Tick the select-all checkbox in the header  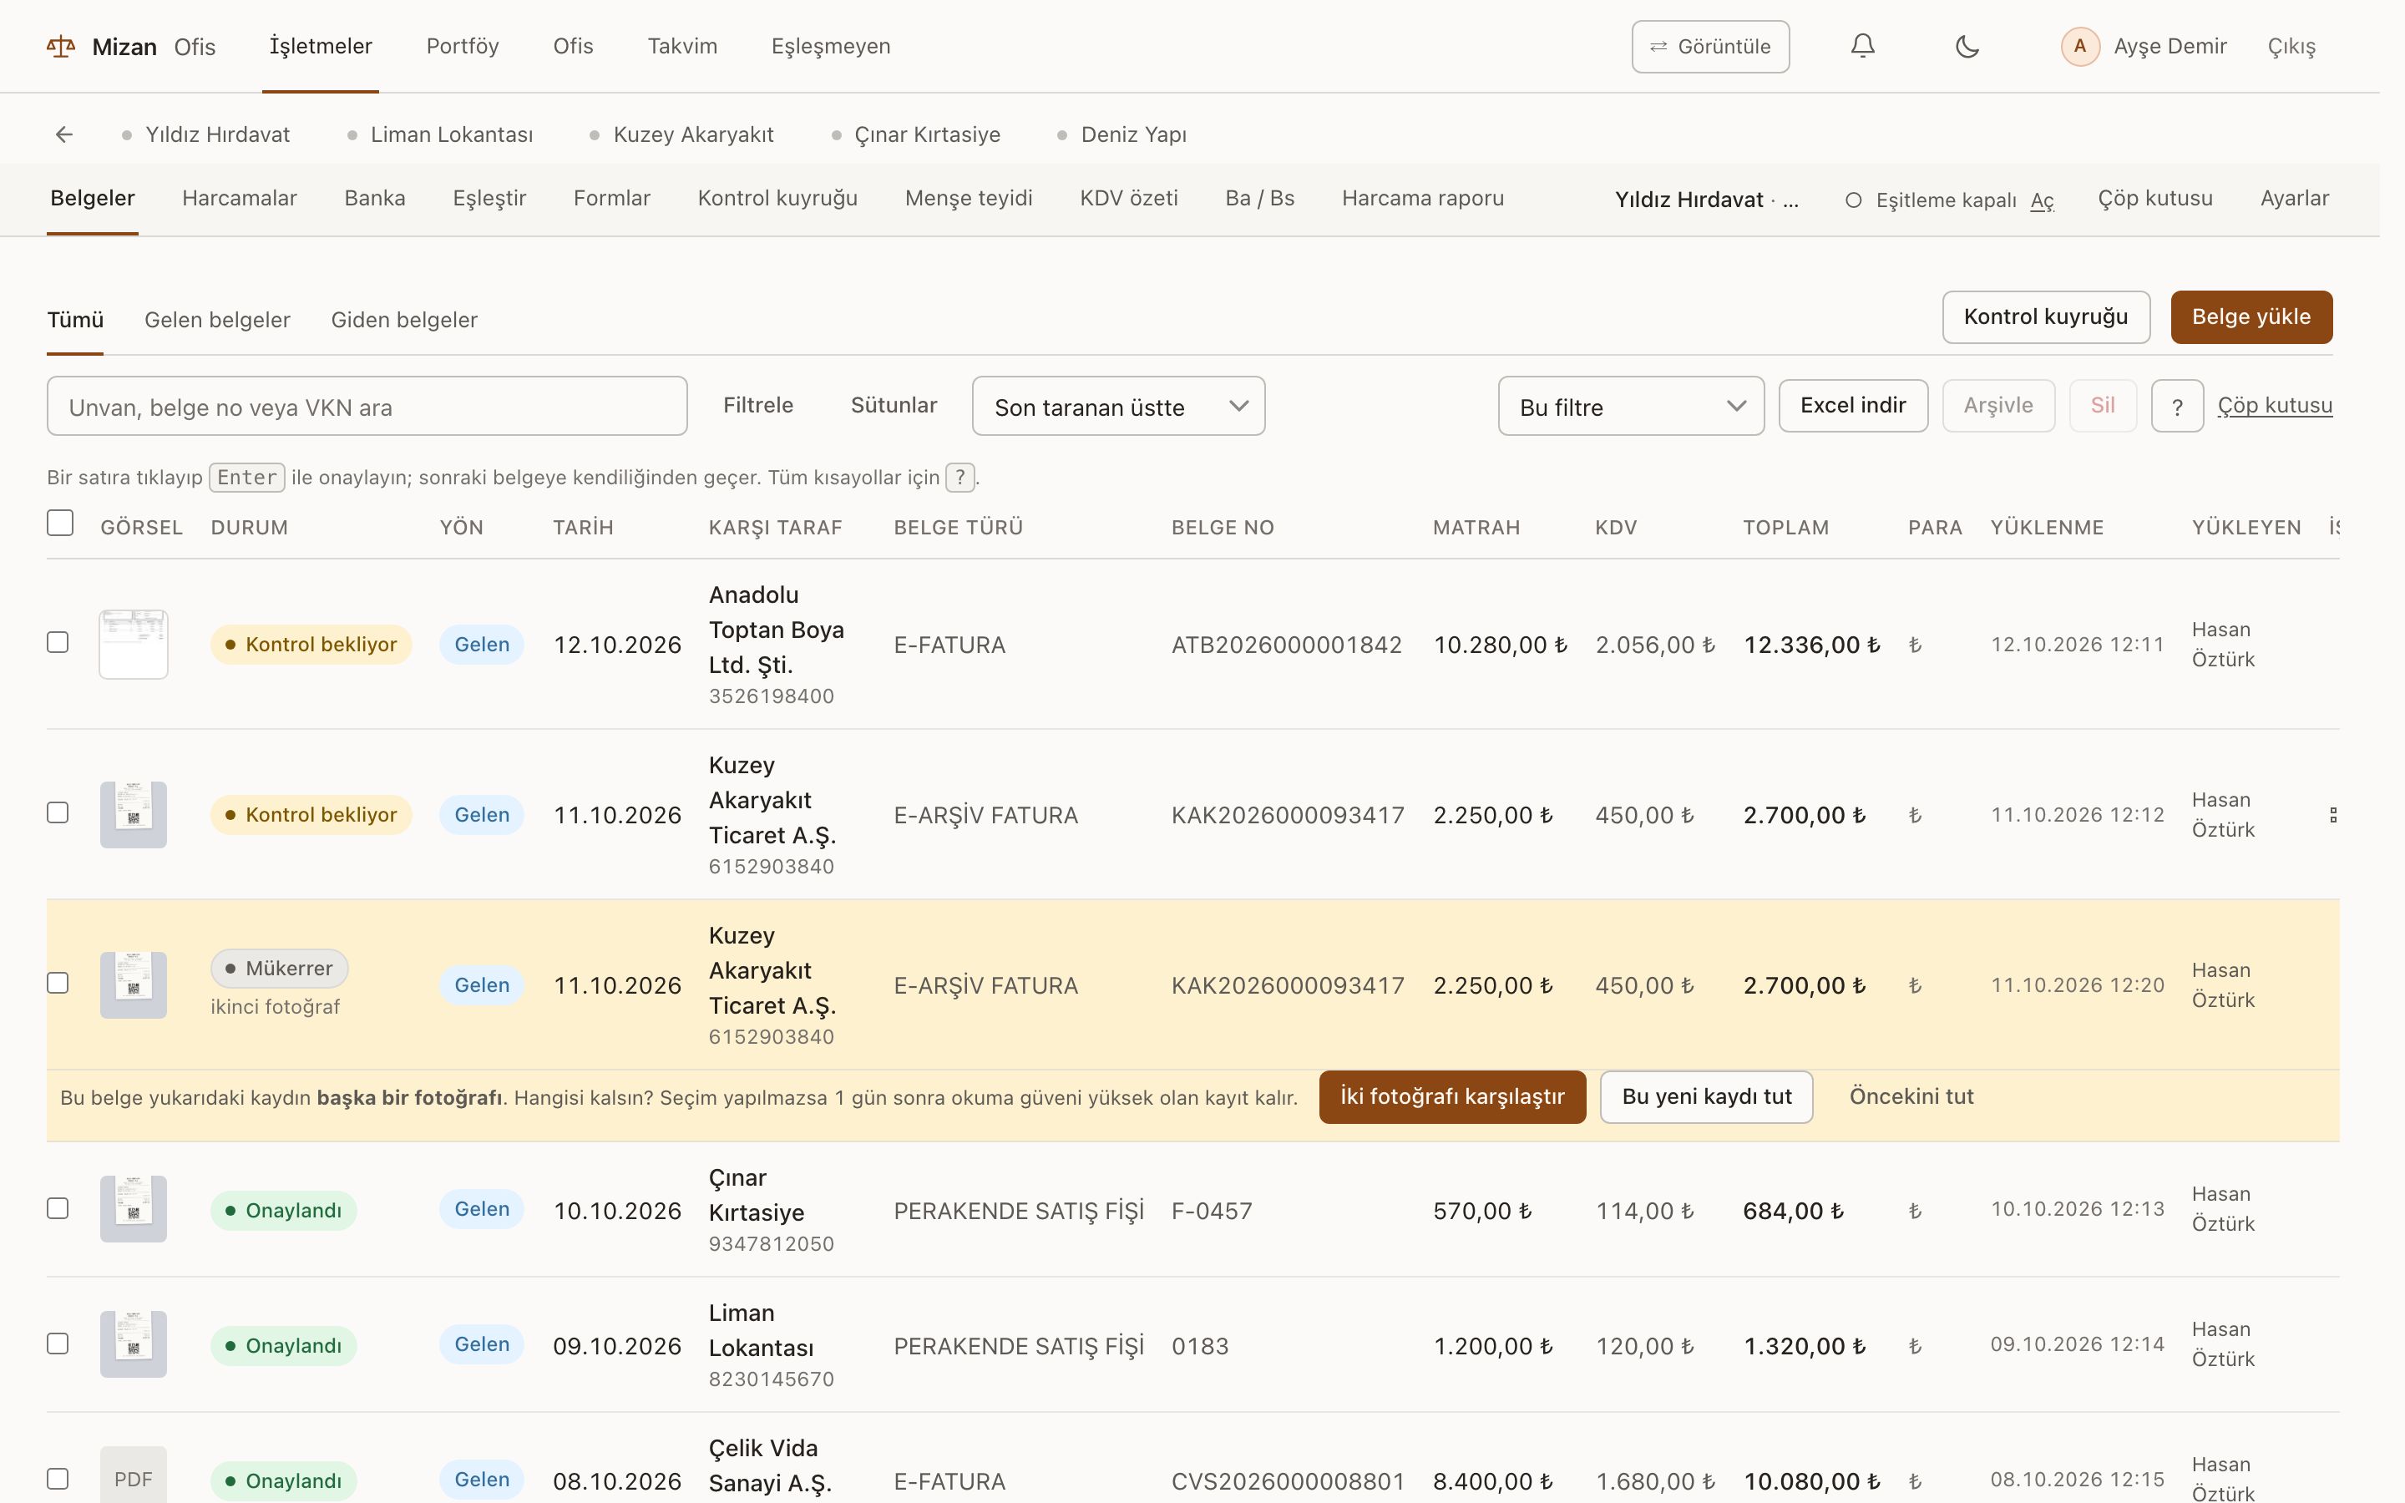pyautogui.click(x=59, y=523)
